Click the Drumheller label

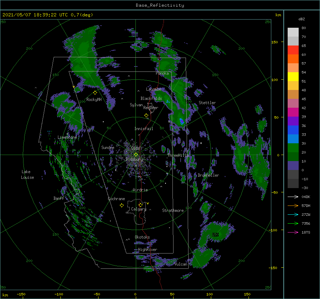click(208, 175)
